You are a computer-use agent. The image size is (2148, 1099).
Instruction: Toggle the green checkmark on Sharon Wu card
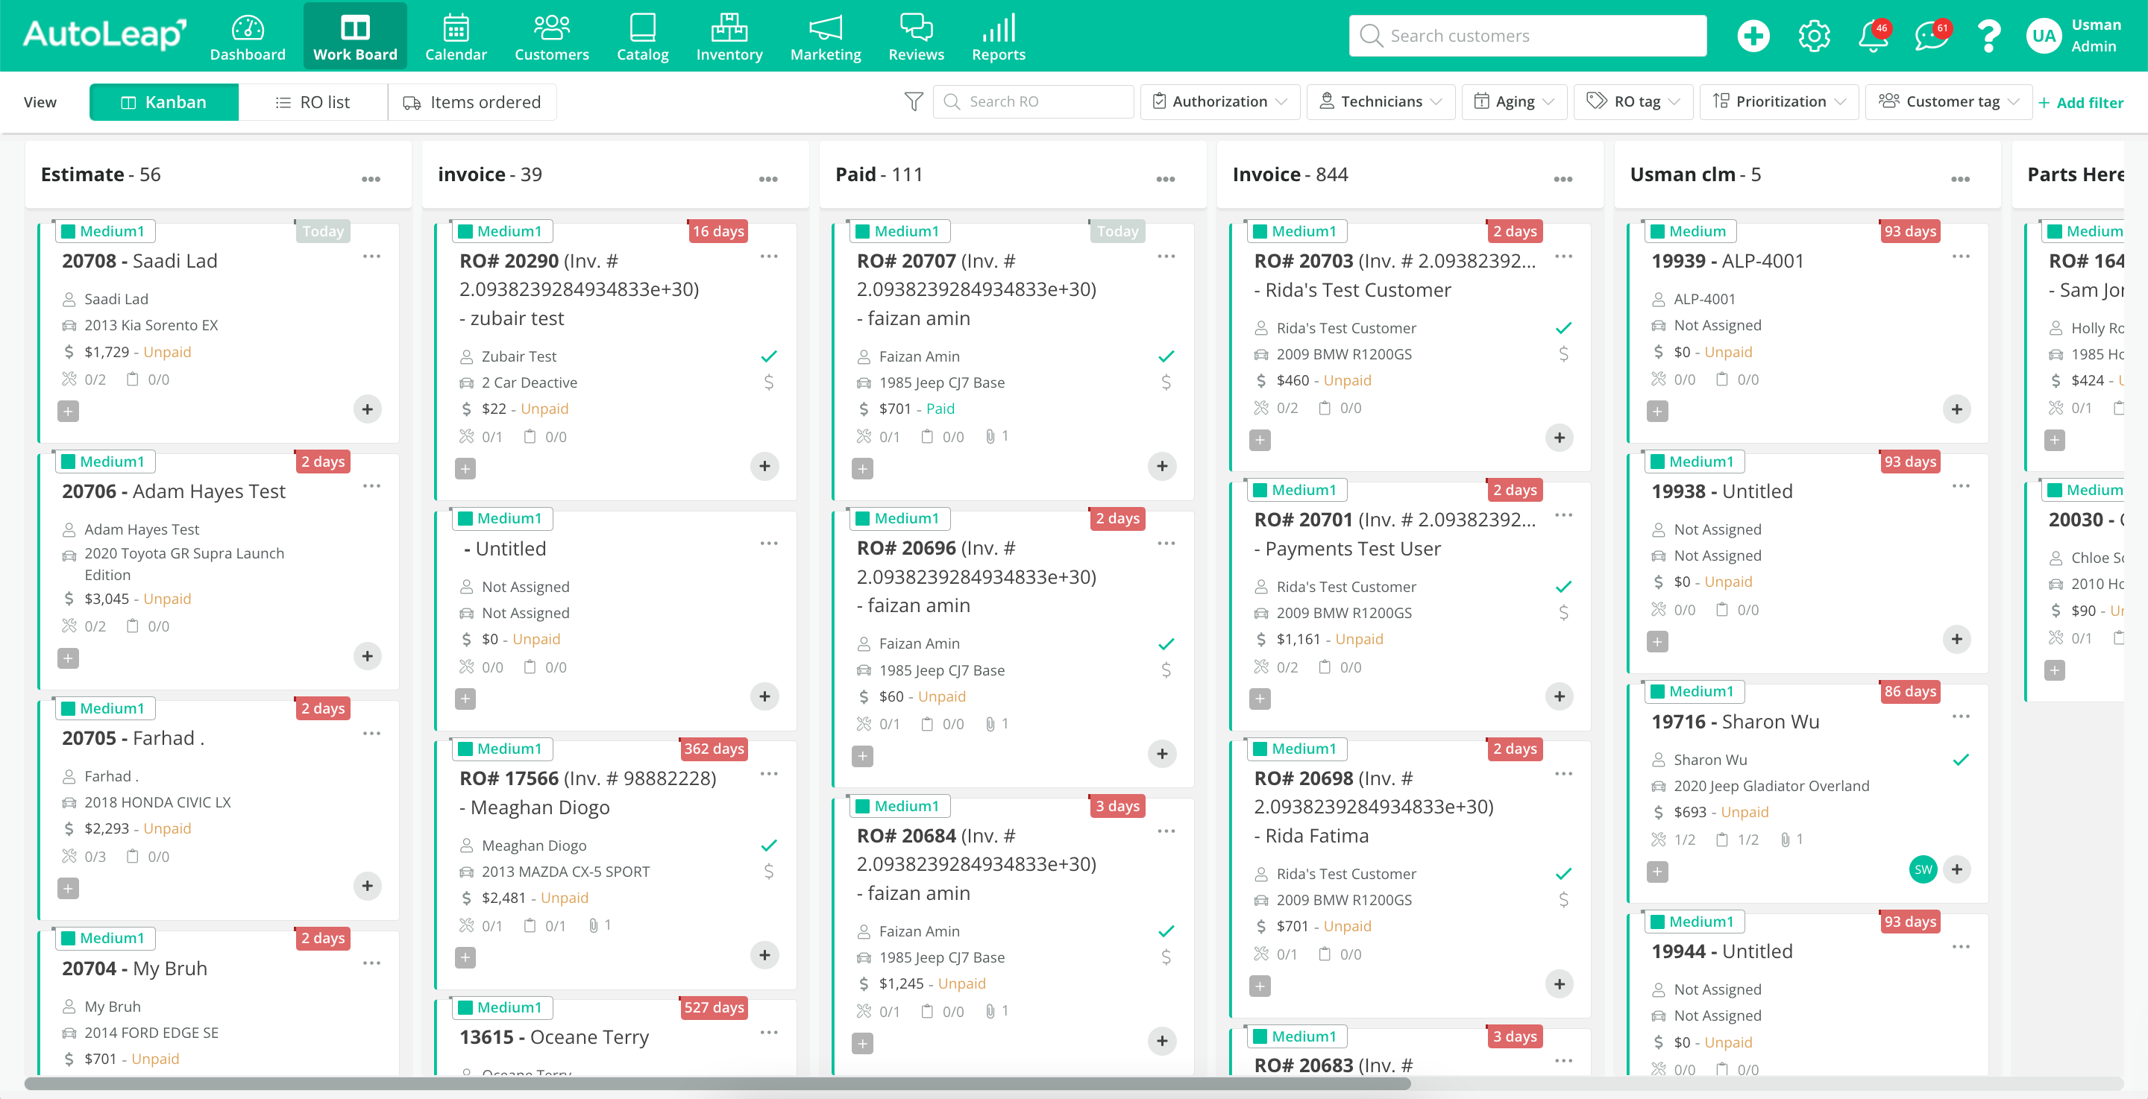click(1960, 760)
